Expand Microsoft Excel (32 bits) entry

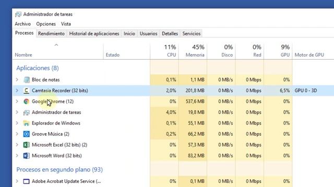coord(17,145)
